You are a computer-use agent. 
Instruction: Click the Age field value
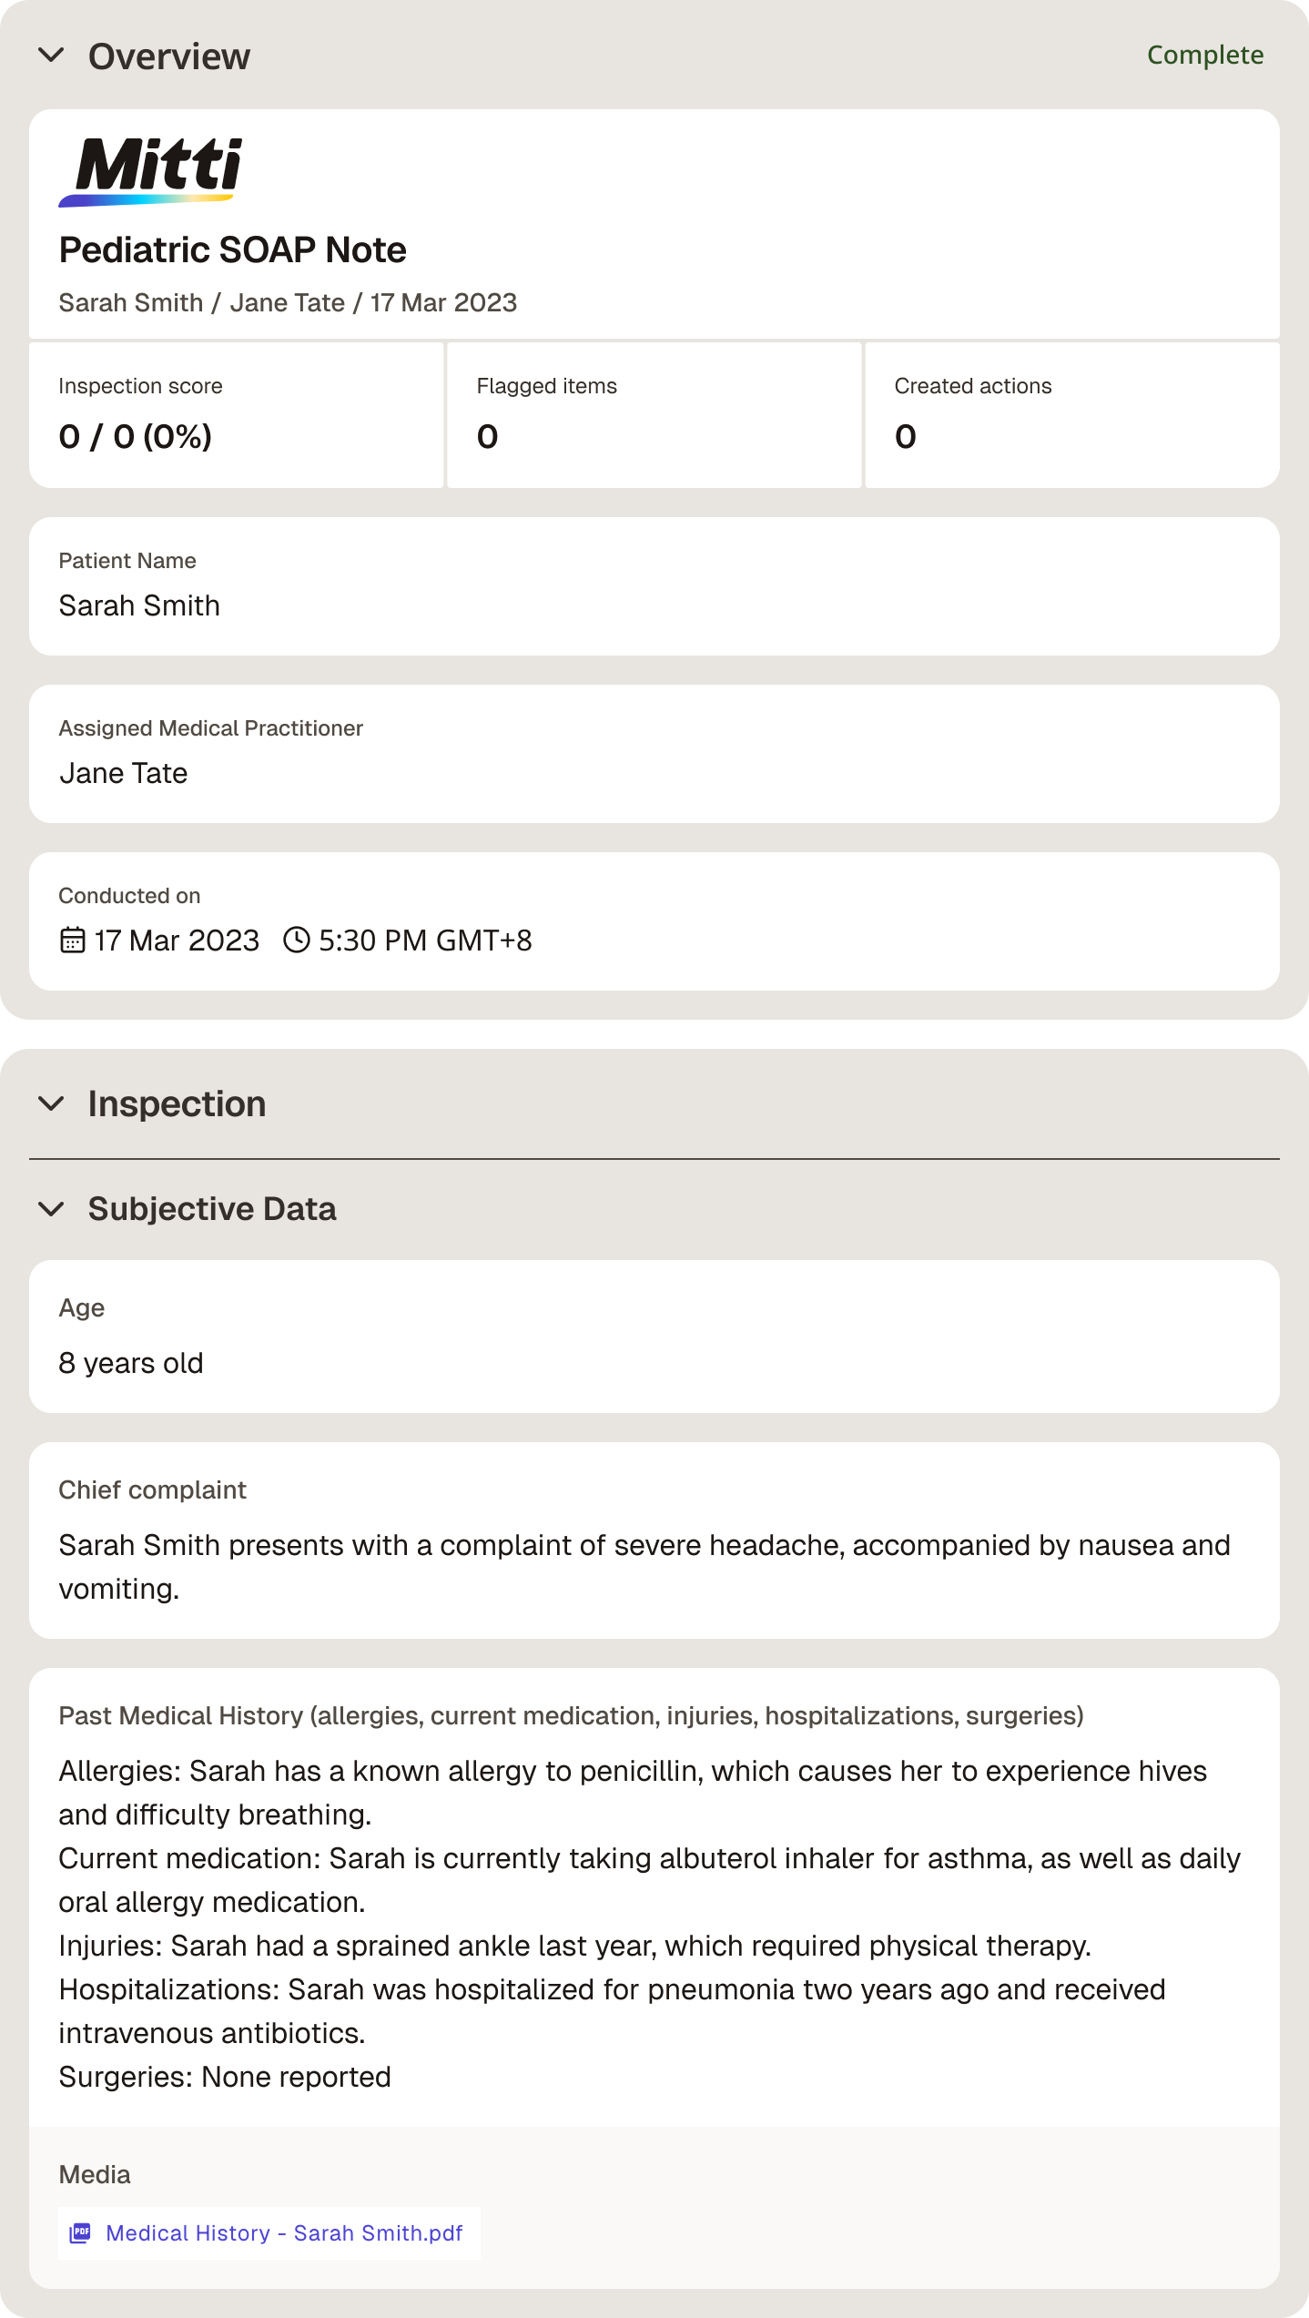tap(131, 1363)
